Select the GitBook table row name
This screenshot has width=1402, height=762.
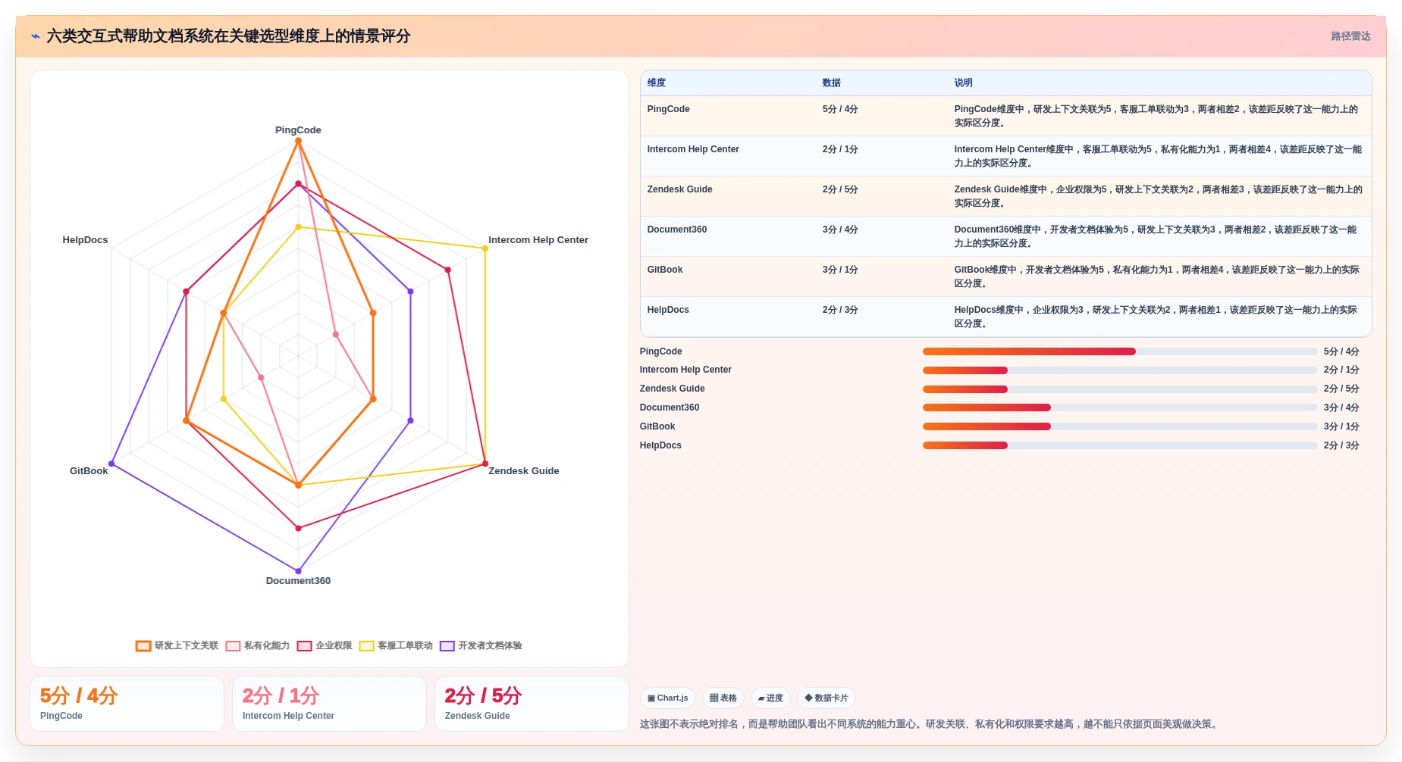(x=665, y=270)
